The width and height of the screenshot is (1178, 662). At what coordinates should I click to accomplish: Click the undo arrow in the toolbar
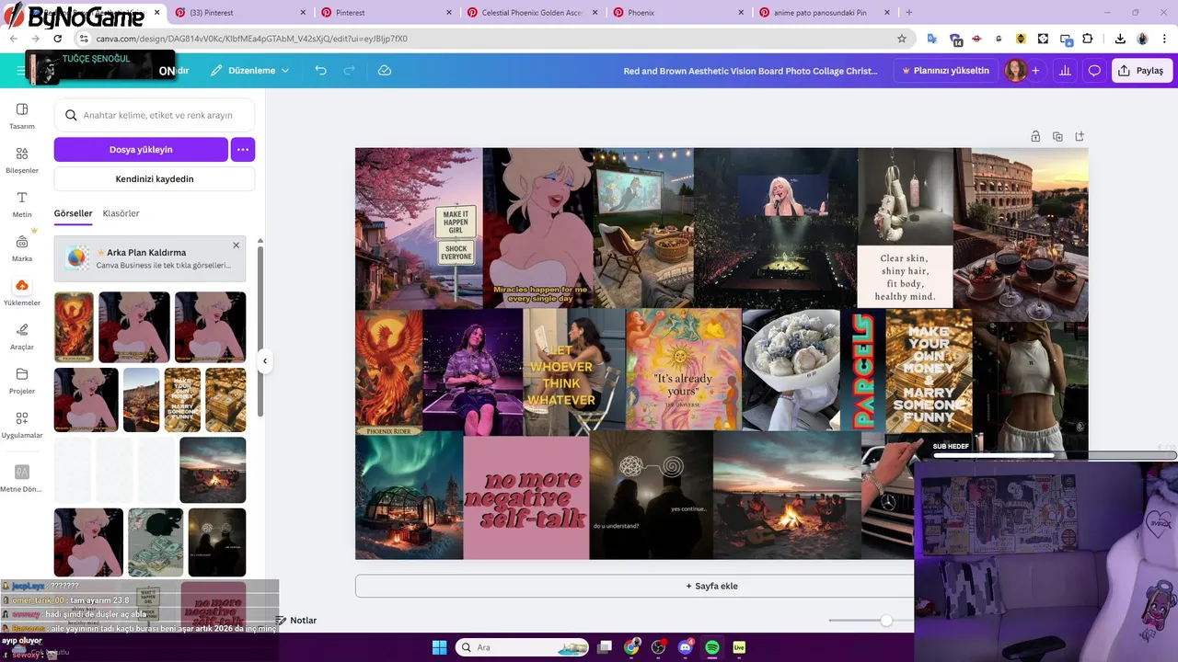coord(320,71)
